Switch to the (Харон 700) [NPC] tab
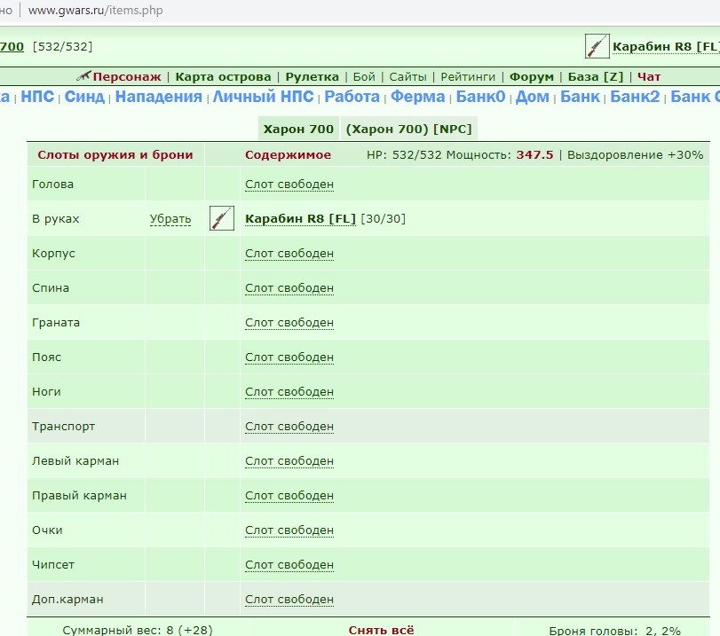Screen dimensions: 720x636 (408, 129)
